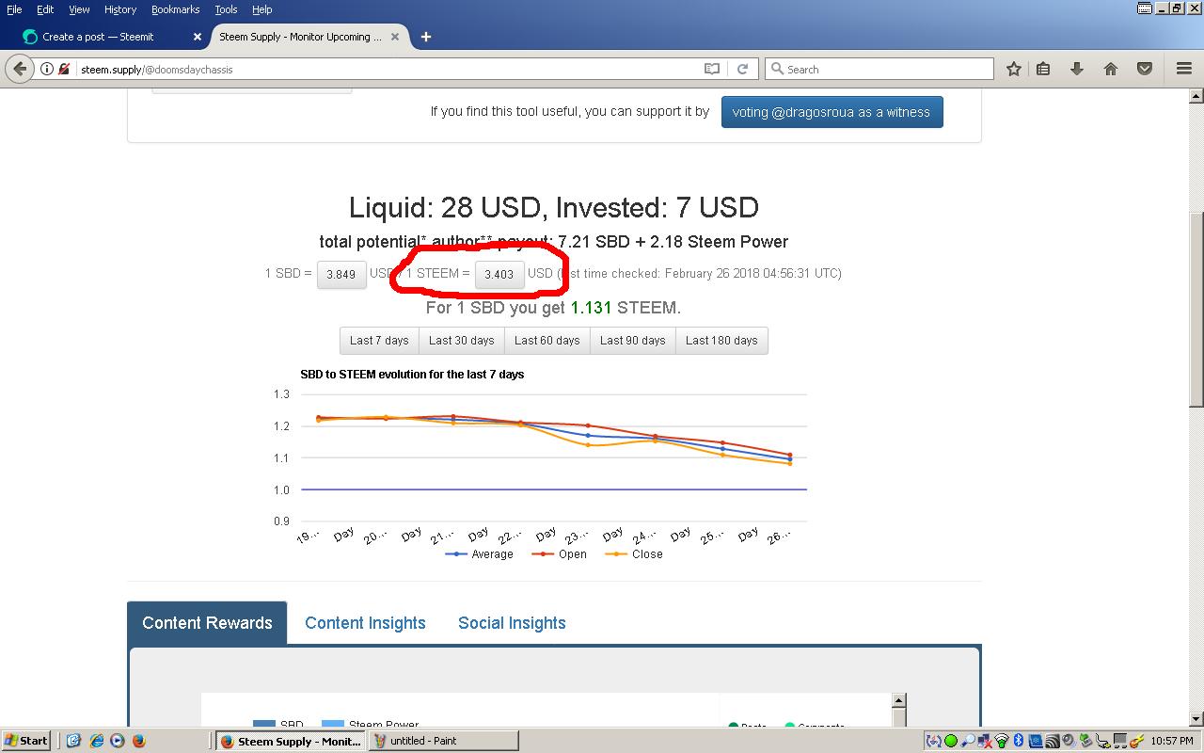1204x753 pixels.
Task: Click the taskbar clock 10:57 PM
Action: tap(1172, 741)
